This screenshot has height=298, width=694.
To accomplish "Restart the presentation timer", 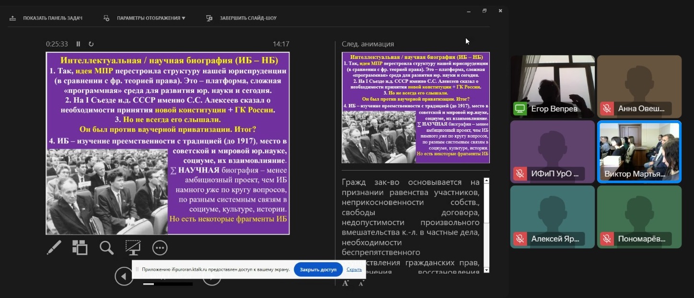I will point(91,44).
